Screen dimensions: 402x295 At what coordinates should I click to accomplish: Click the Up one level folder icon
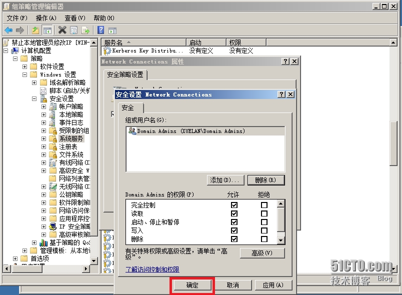click(x=35, y=30)
